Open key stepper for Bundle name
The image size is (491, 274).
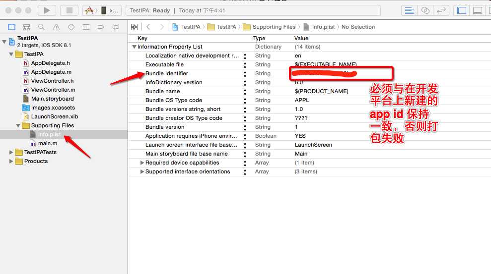coord(245,92)
